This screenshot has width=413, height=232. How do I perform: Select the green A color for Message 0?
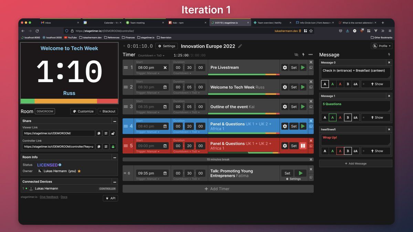[332, 84]
